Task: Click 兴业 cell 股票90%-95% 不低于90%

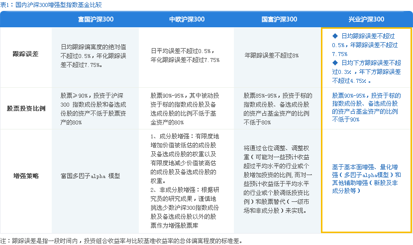Action: coord(366,108)
